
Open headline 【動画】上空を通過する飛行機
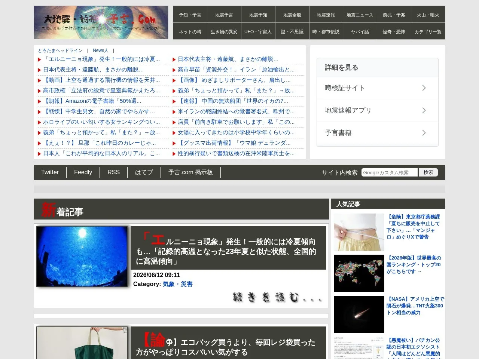[101, 80]
